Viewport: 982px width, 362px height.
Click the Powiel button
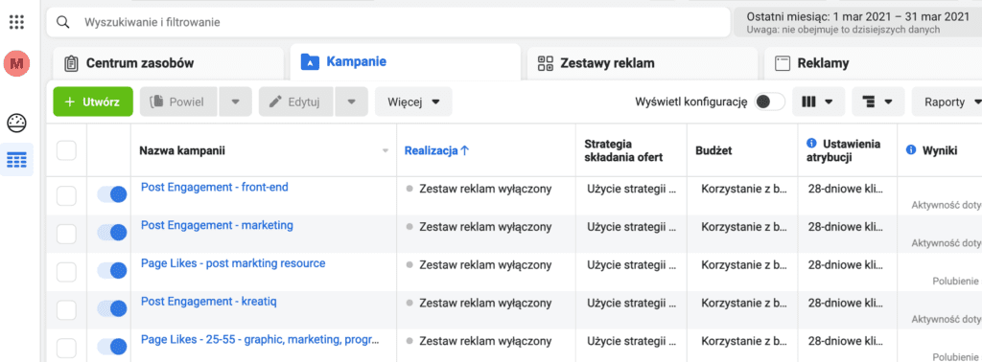[179, 102]
